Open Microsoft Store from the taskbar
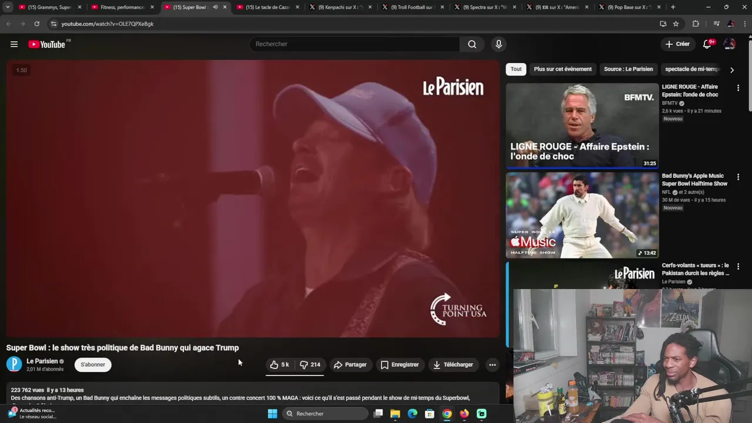This screenshot has height=423, width=752. (429, 414)
